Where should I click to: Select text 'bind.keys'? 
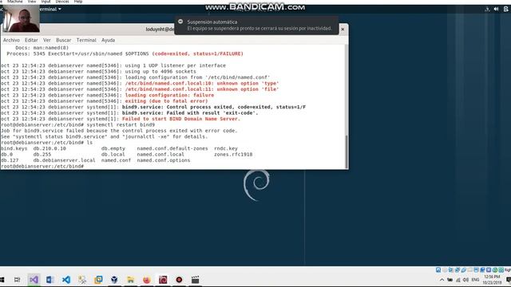click(x=14, y=148)
